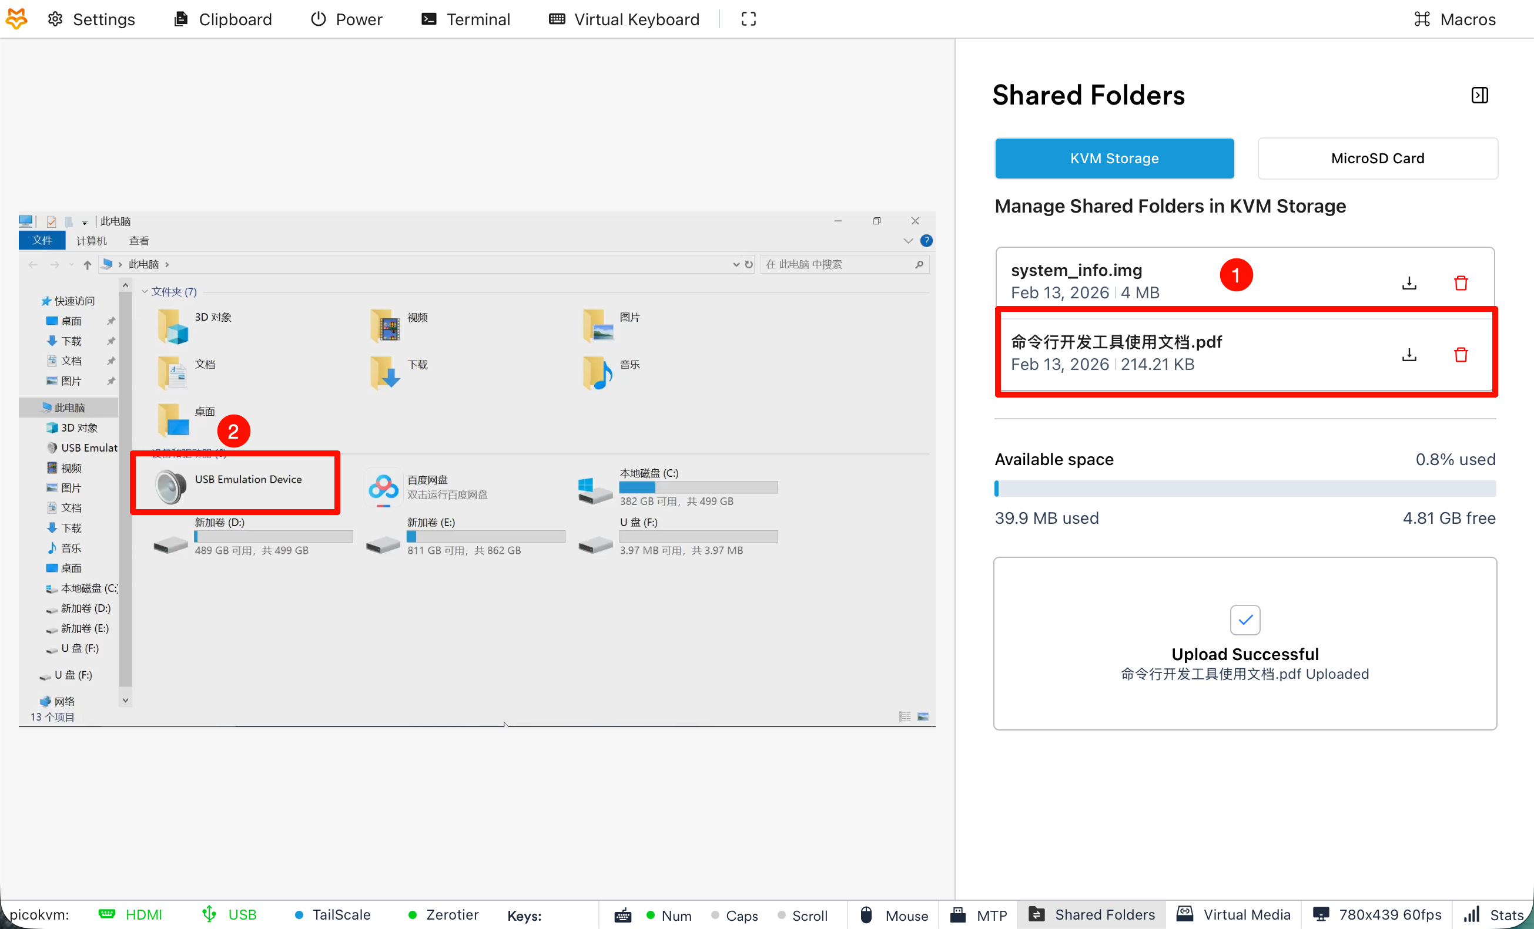The image size is (1534, 929).
Task: Click the available space usage bar
Action: point(1244,489)
